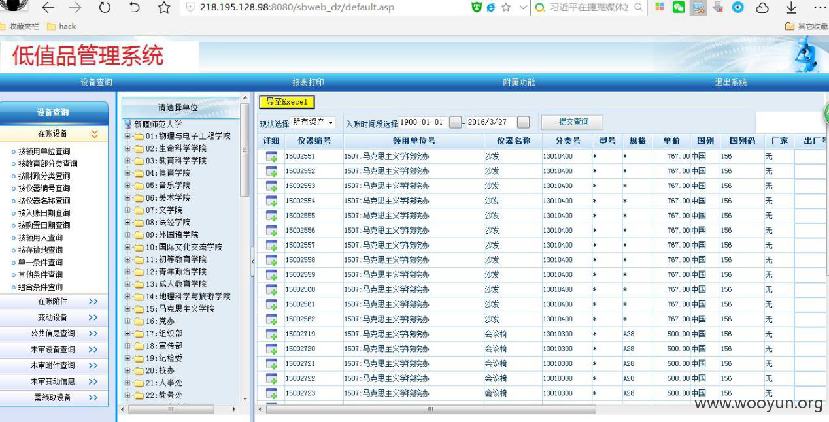829x422 pixels.
Task: Open details icon for row 15002719
Action: (271, 334)
